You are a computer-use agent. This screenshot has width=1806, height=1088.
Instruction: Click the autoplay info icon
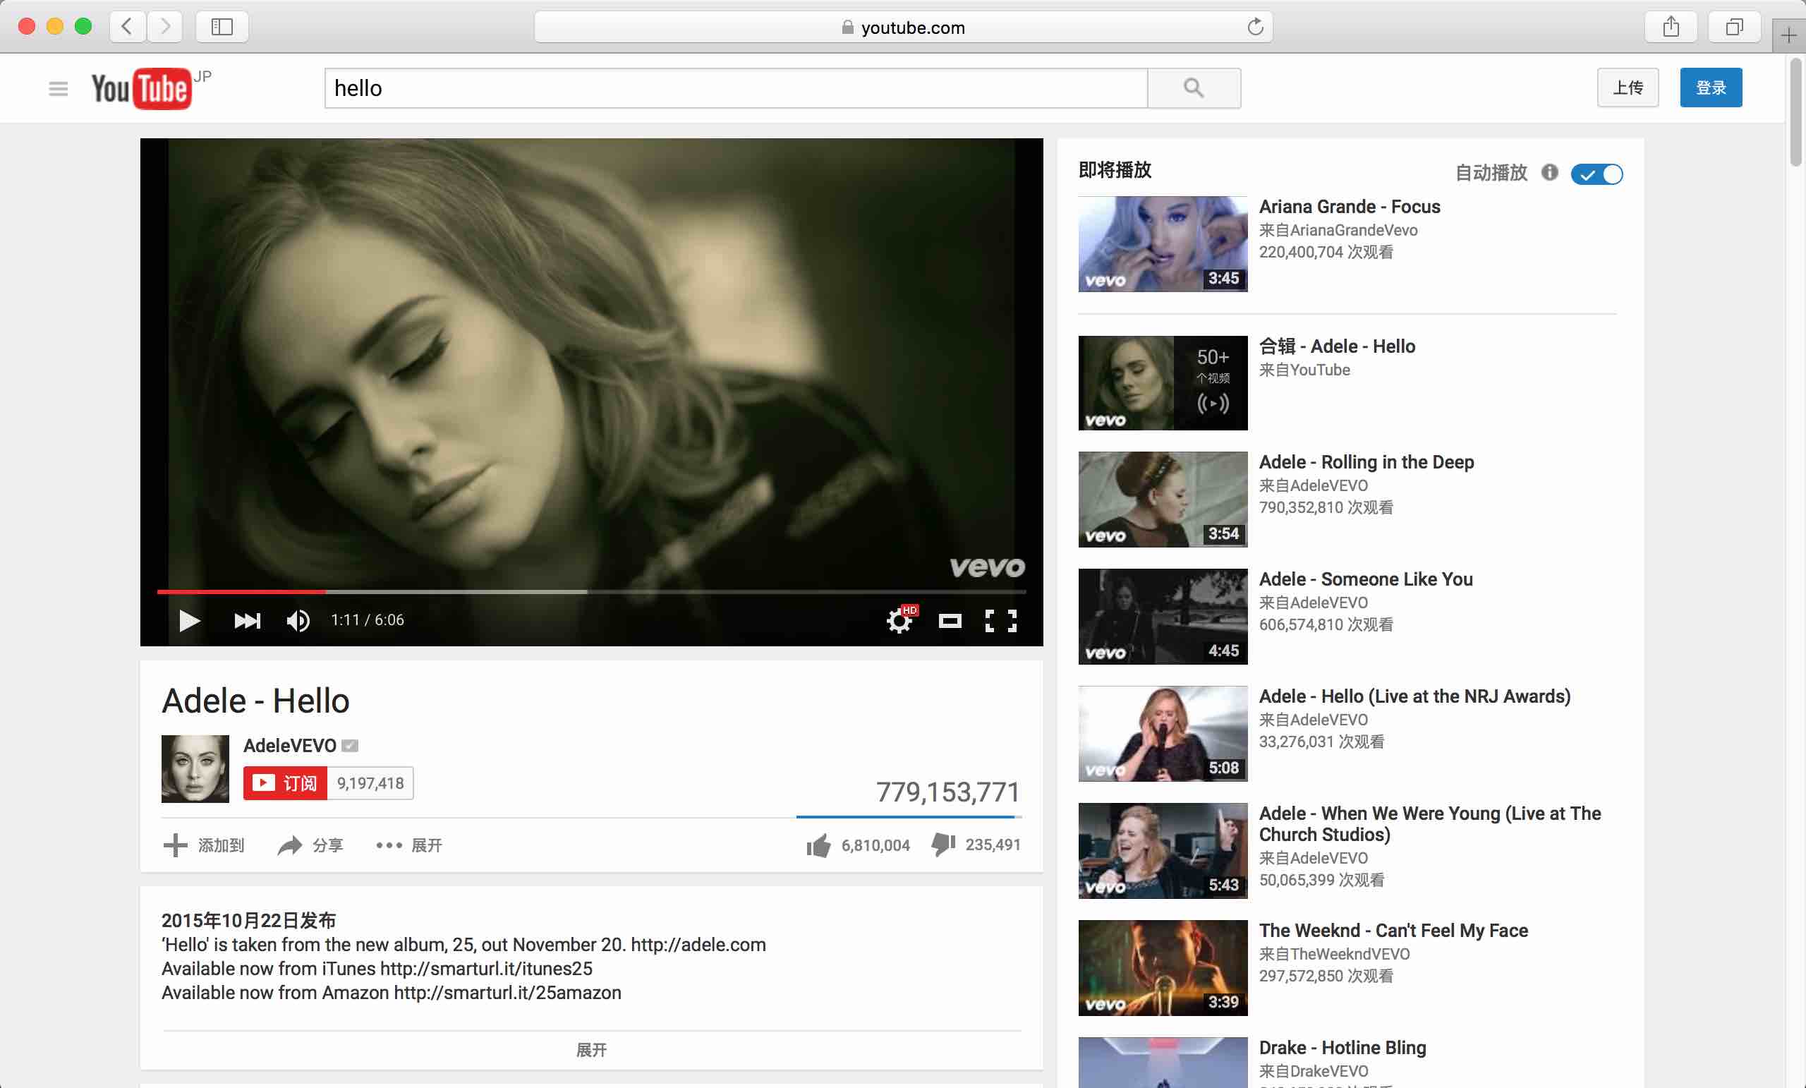pos(1549,172)
